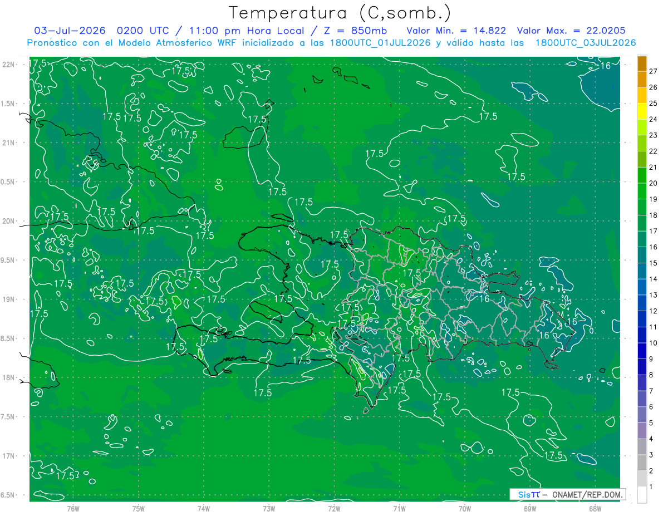This screenshot has width=668, height=516.
Task: Click the "68W" longitude label
Action: (595, 508)
